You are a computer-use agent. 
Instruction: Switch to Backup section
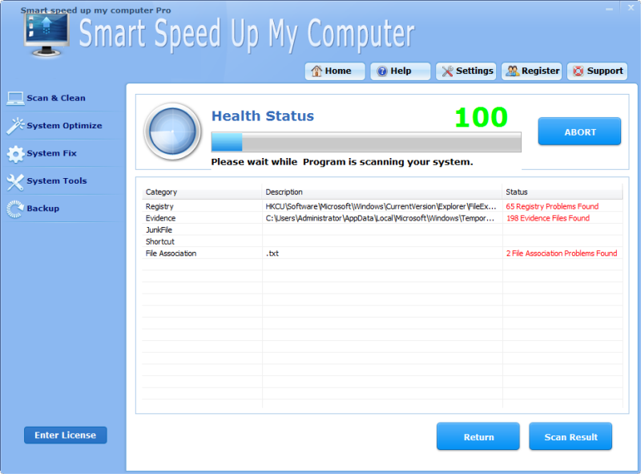coord(43,209)
